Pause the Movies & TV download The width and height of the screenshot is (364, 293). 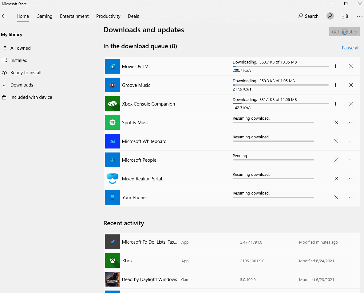coord(336,67)
